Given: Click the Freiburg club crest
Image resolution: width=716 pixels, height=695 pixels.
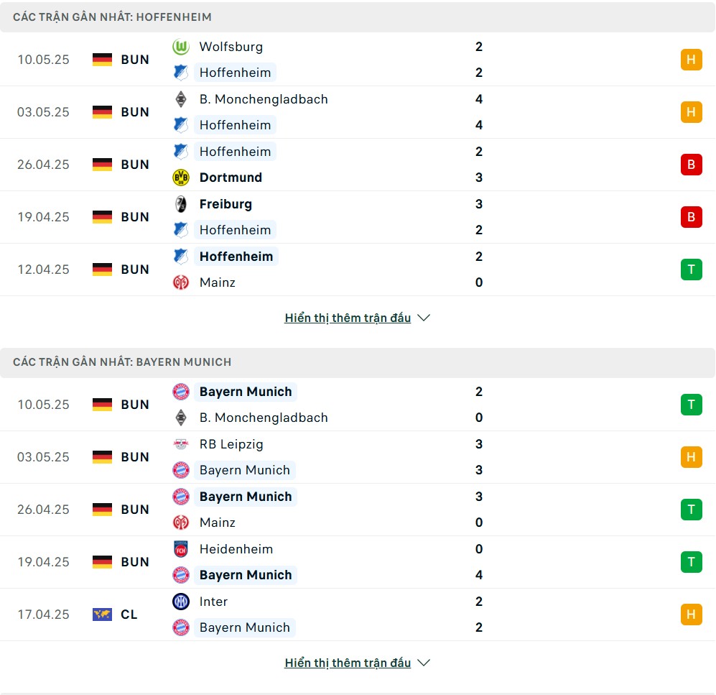Looking at the screenshot, I should [181, 204].
